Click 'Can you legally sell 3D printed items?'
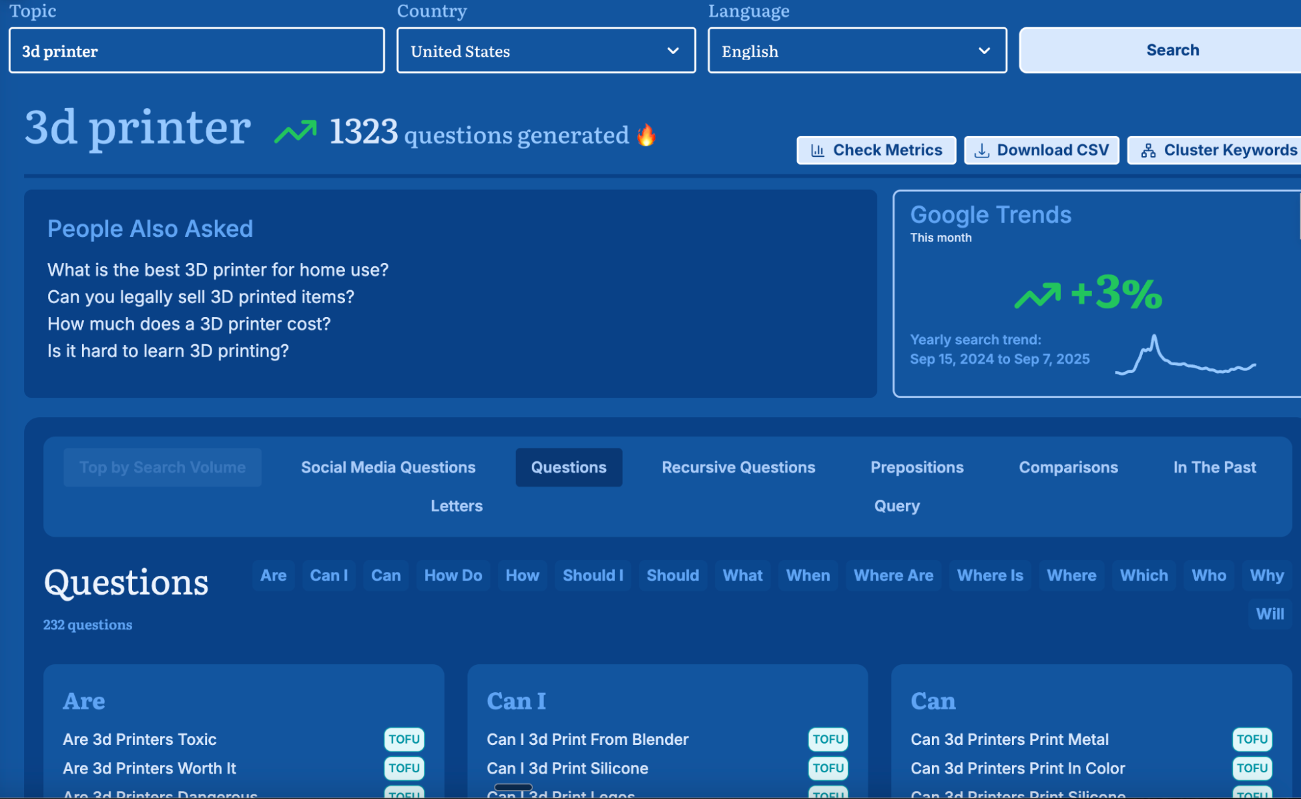 200,297
